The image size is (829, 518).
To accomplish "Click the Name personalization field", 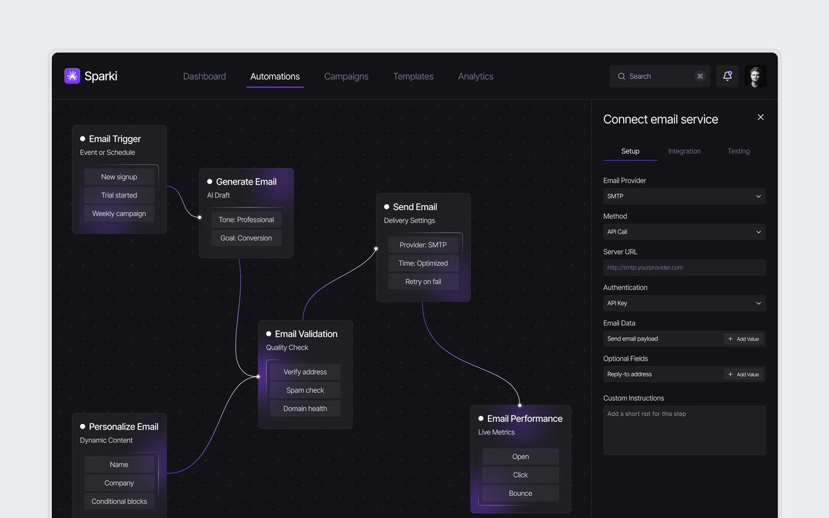I will pyautogui.click(x=119, y=465).
